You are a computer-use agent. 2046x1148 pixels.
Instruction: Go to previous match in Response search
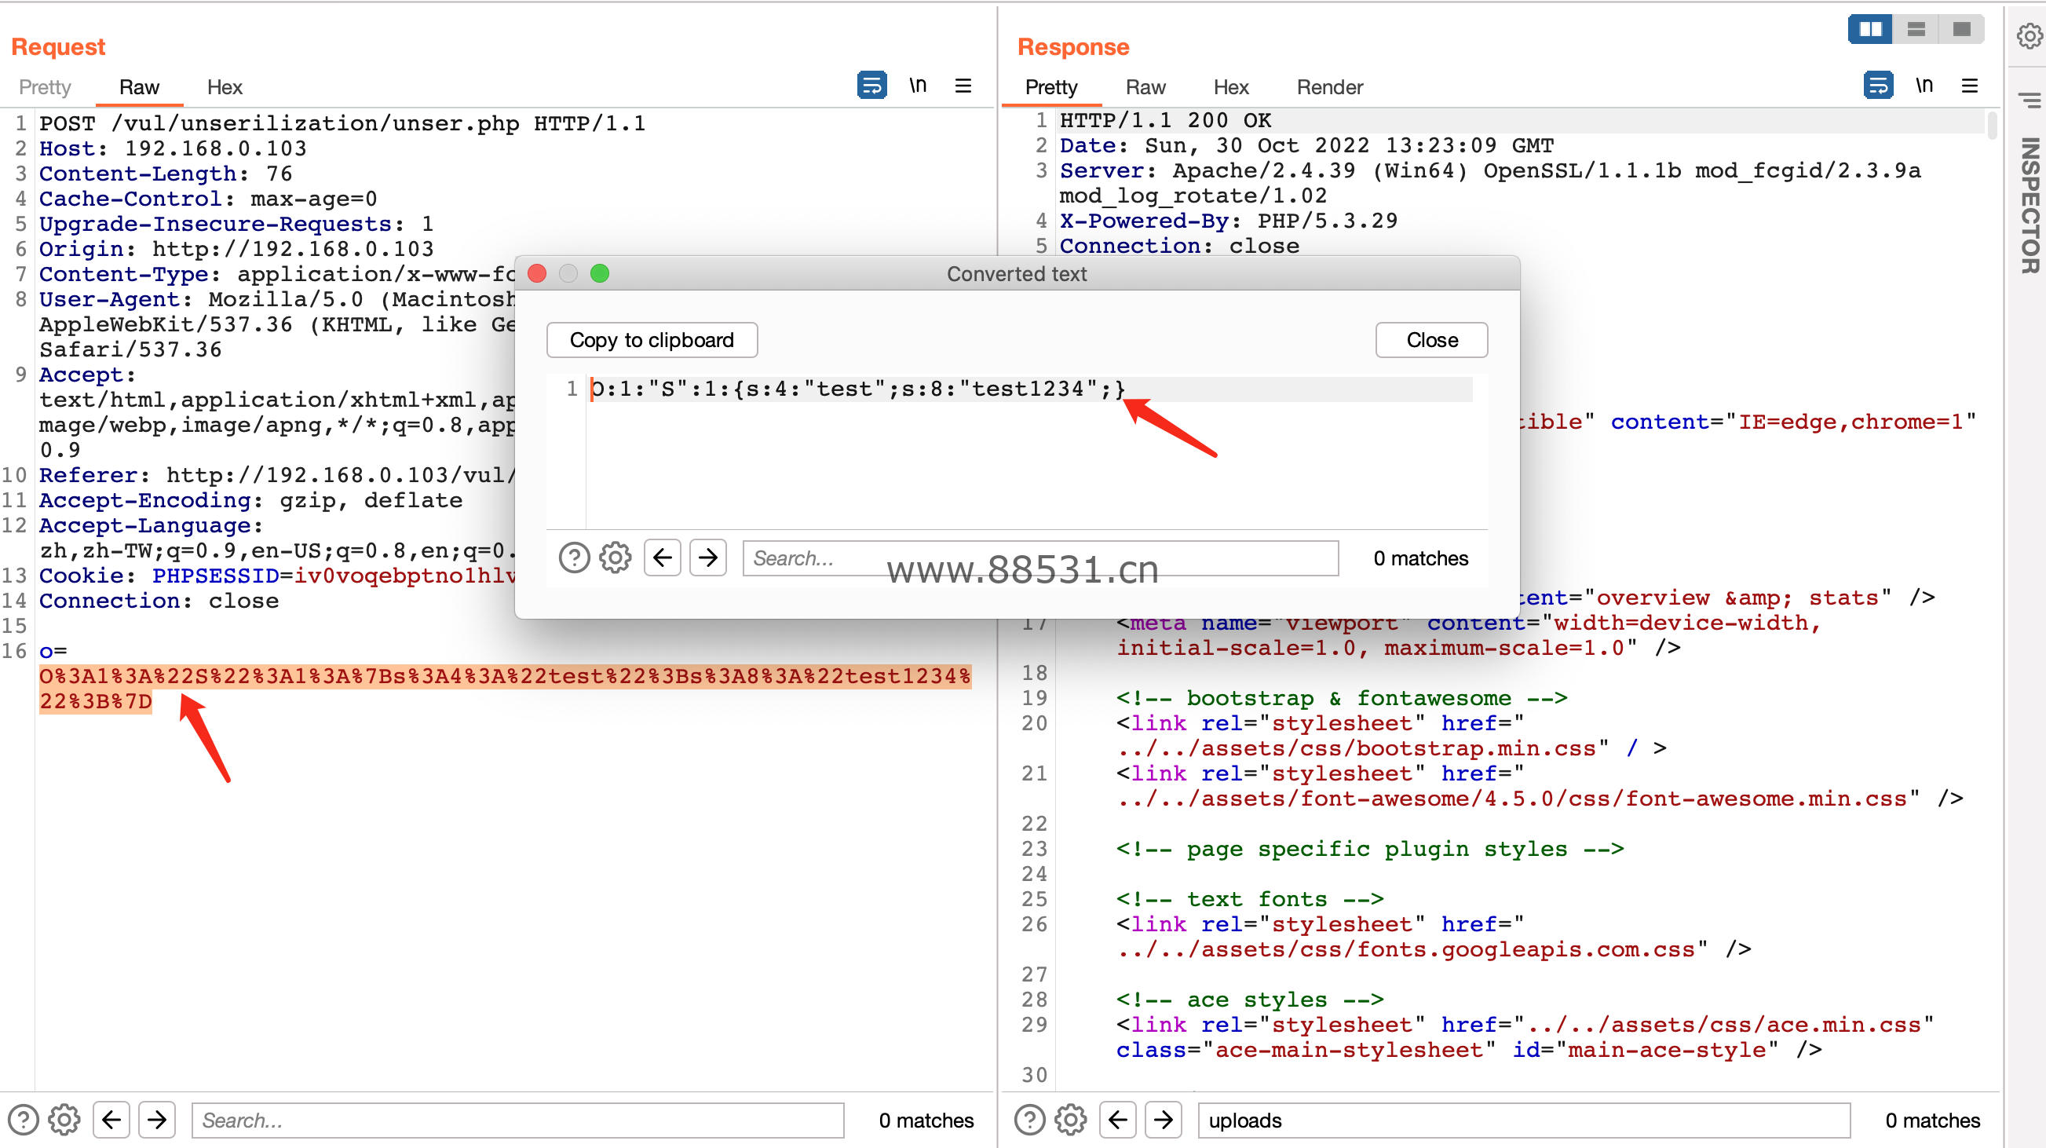pyautogui.click(x=1117, y=1120)
